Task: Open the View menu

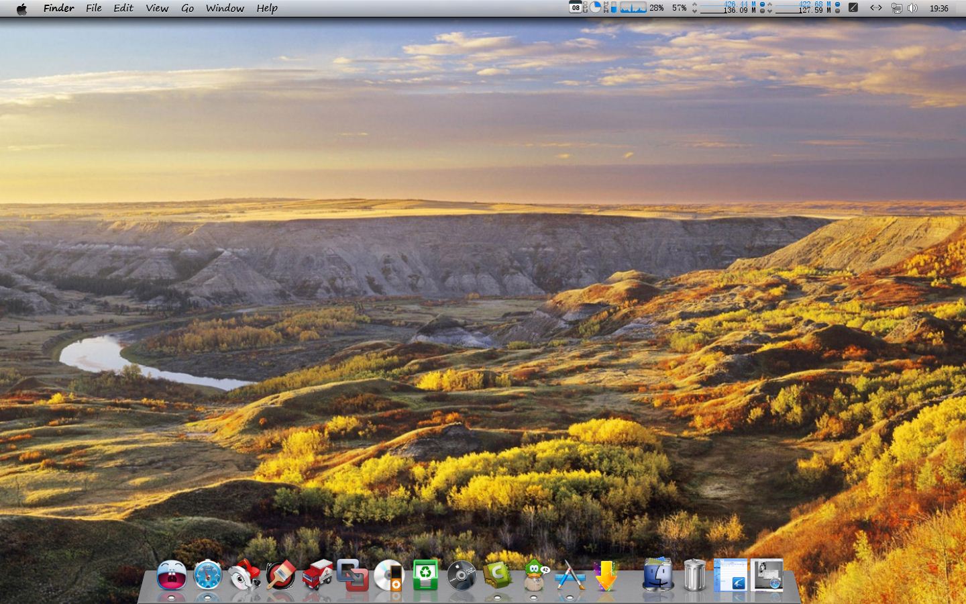Action: click(157, 8)
